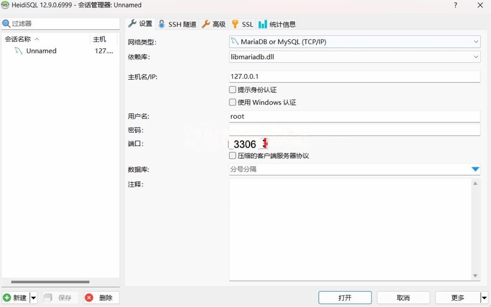The width and height of the screenshot is (491, 307).
Task: Enable 使用 Windows 认证 checkbox
Action: [x=232, y=102]
